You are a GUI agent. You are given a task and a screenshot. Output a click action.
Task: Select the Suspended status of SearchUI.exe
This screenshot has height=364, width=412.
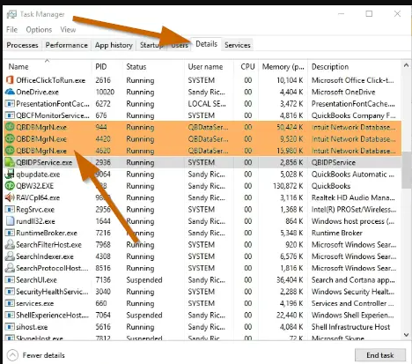point(144,280)
